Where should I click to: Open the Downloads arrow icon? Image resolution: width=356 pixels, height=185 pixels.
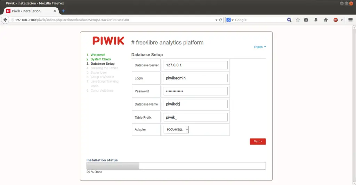316,20
